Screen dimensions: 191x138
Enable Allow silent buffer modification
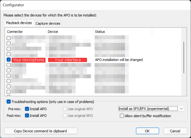122,116
